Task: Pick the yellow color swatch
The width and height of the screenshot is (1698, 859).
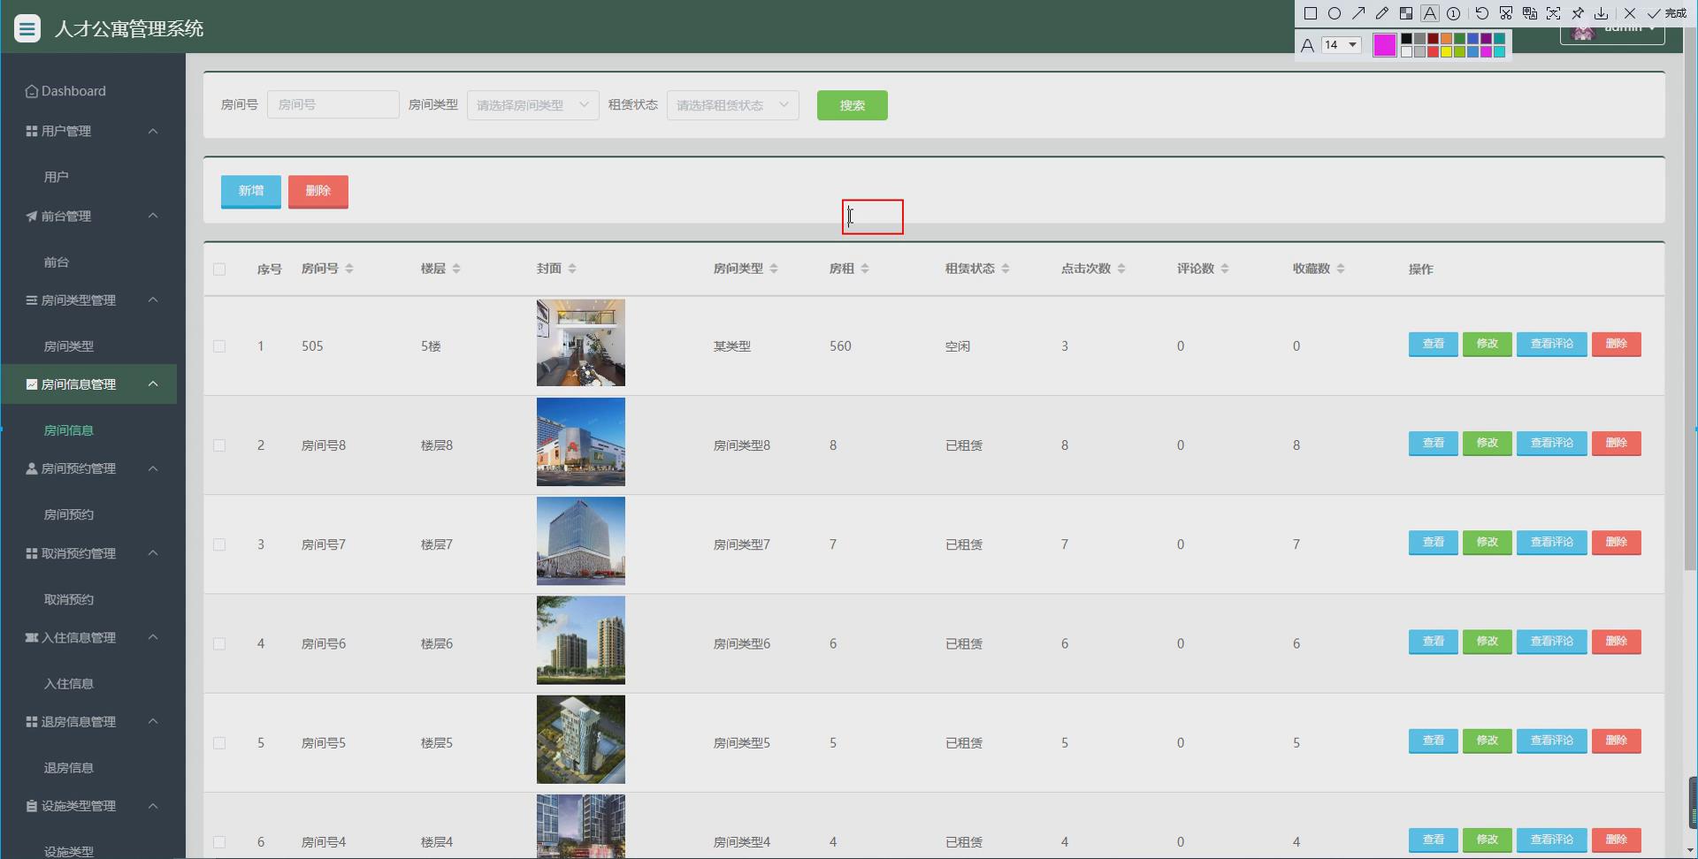Action: pos(1446,52)
